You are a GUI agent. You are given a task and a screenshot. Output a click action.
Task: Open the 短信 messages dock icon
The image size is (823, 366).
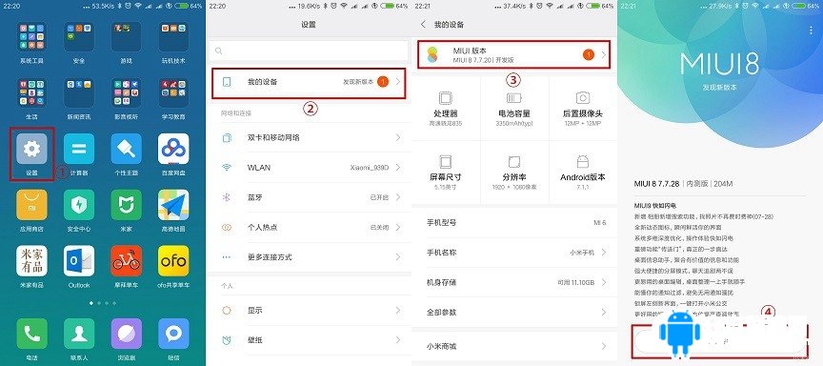coord(173,334)
